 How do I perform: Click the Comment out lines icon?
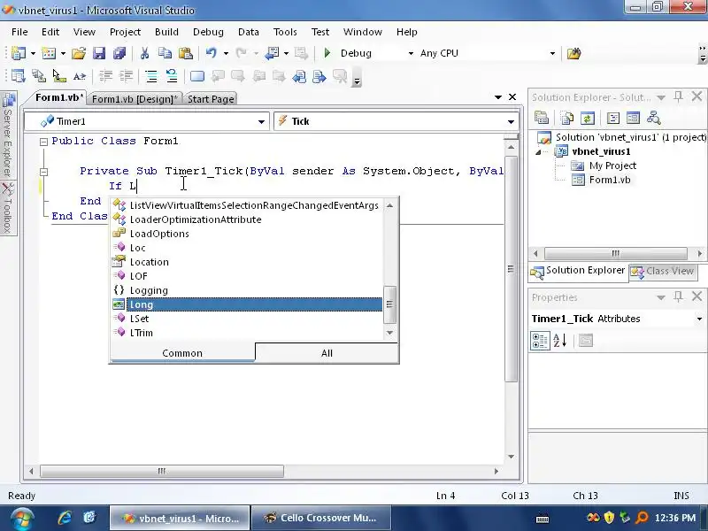point(151,76)
